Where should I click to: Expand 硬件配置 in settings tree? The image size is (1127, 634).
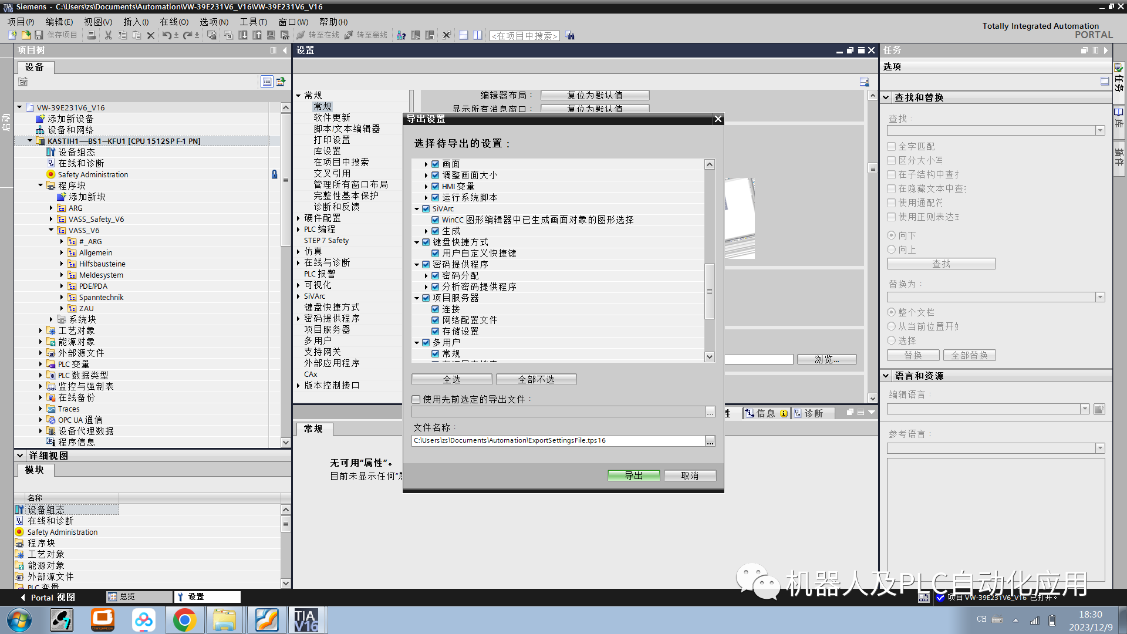(298, 218)
